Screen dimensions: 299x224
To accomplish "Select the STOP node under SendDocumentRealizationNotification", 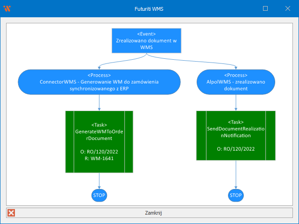I will pos(236,195).
